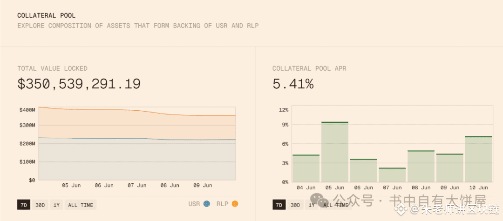This screenshot has height=221, width=503.
Task: Select the 07 Jun APR bar
Action: coord(392,175)
